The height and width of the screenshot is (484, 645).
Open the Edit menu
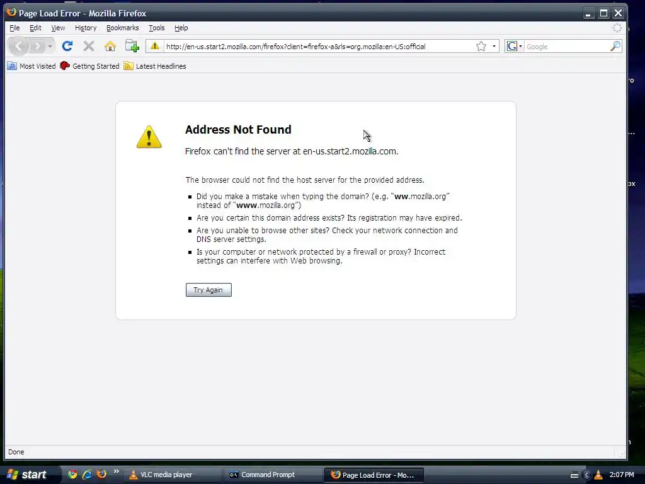coord(35,28)
